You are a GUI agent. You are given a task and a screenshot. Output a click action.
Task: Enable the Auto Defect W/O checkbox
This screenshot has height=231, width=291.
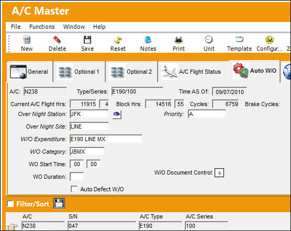[74, 189]
